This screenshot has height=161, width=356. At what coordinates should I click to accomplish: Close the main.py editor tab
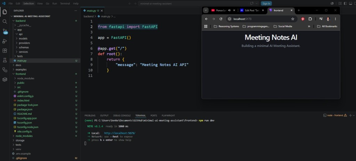102,11
